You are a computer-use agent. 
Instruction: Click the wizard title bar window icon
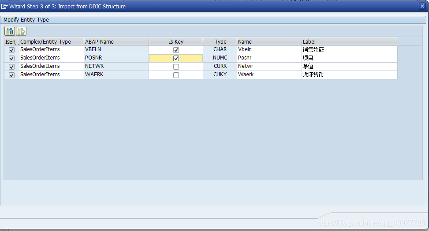[x=4, y=6]
